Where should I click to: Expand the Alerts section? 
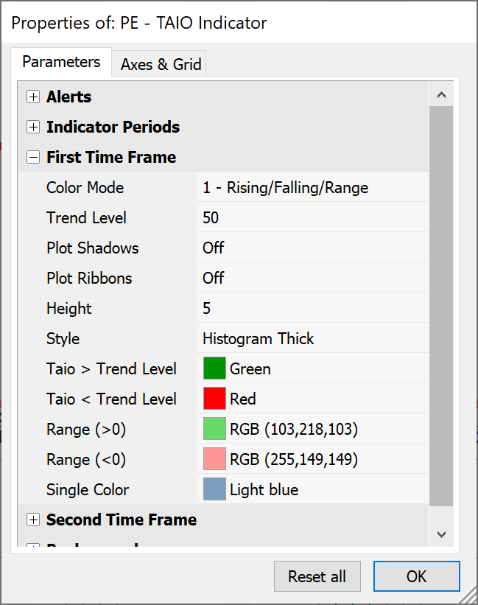click(33, 97)
